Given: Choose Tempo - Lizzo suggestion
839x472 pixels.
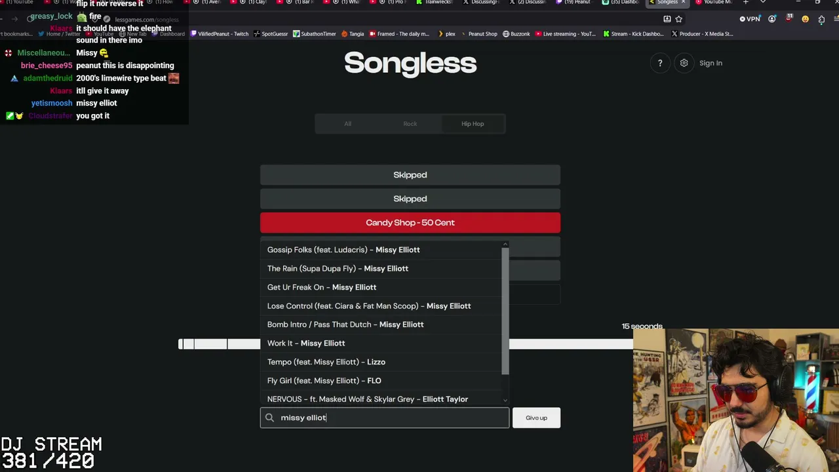Looking at the screenshot, I should [381, 362].
